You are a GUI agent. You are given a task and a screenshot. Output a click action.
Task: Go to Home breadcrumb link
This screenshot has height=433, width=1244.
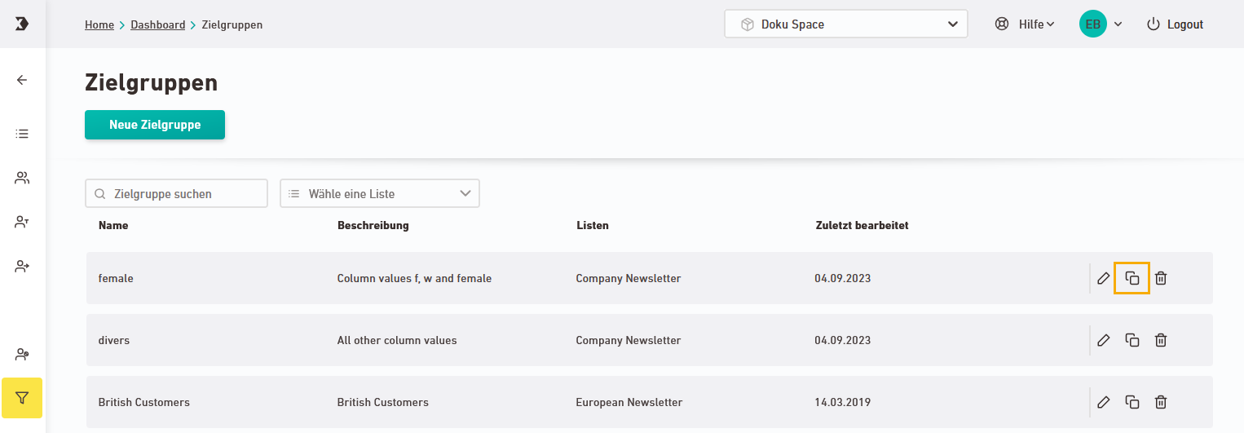click(99, 24)
